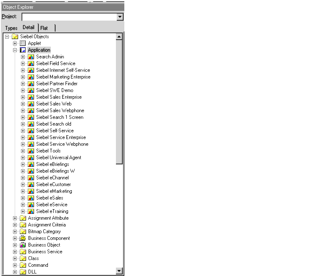This screenshot has width=315, height=276.
Task: Expand the DLL node
Action: coord(15,272)
